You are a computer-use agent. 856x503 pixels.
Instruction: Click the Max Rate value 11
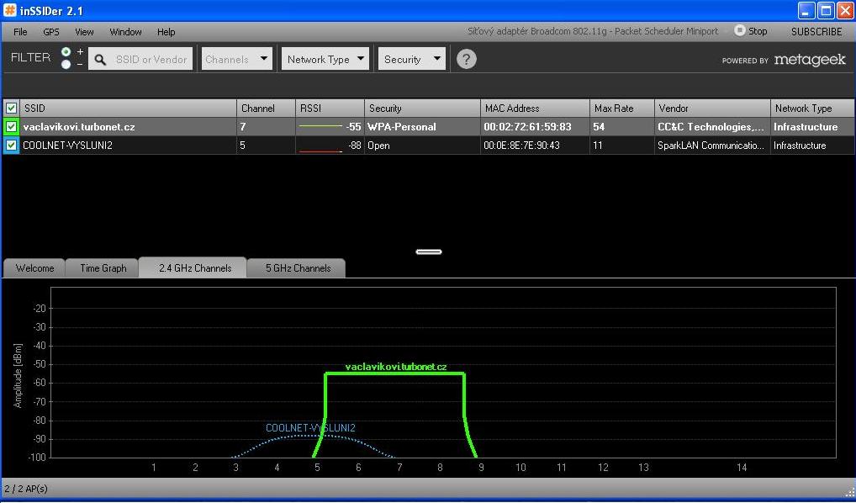tap(598, 146)
